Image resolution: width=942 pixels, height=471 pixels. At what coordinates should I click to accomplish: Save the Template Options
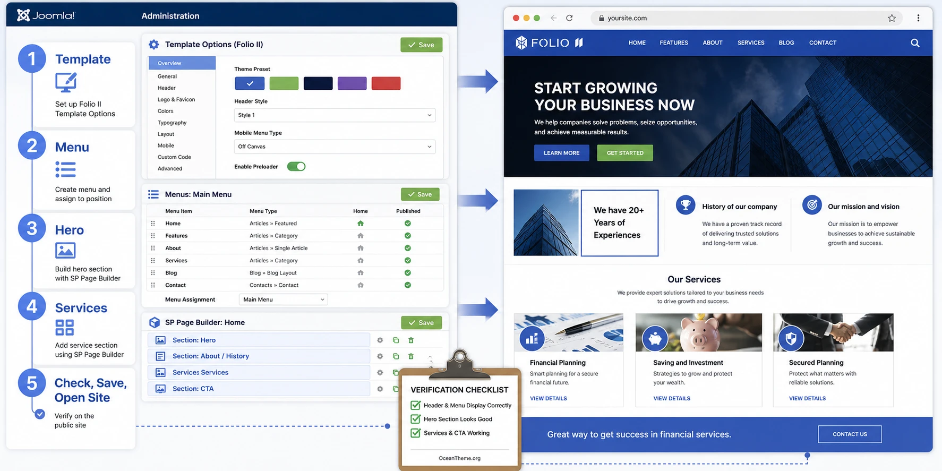(x=421, y=45)
